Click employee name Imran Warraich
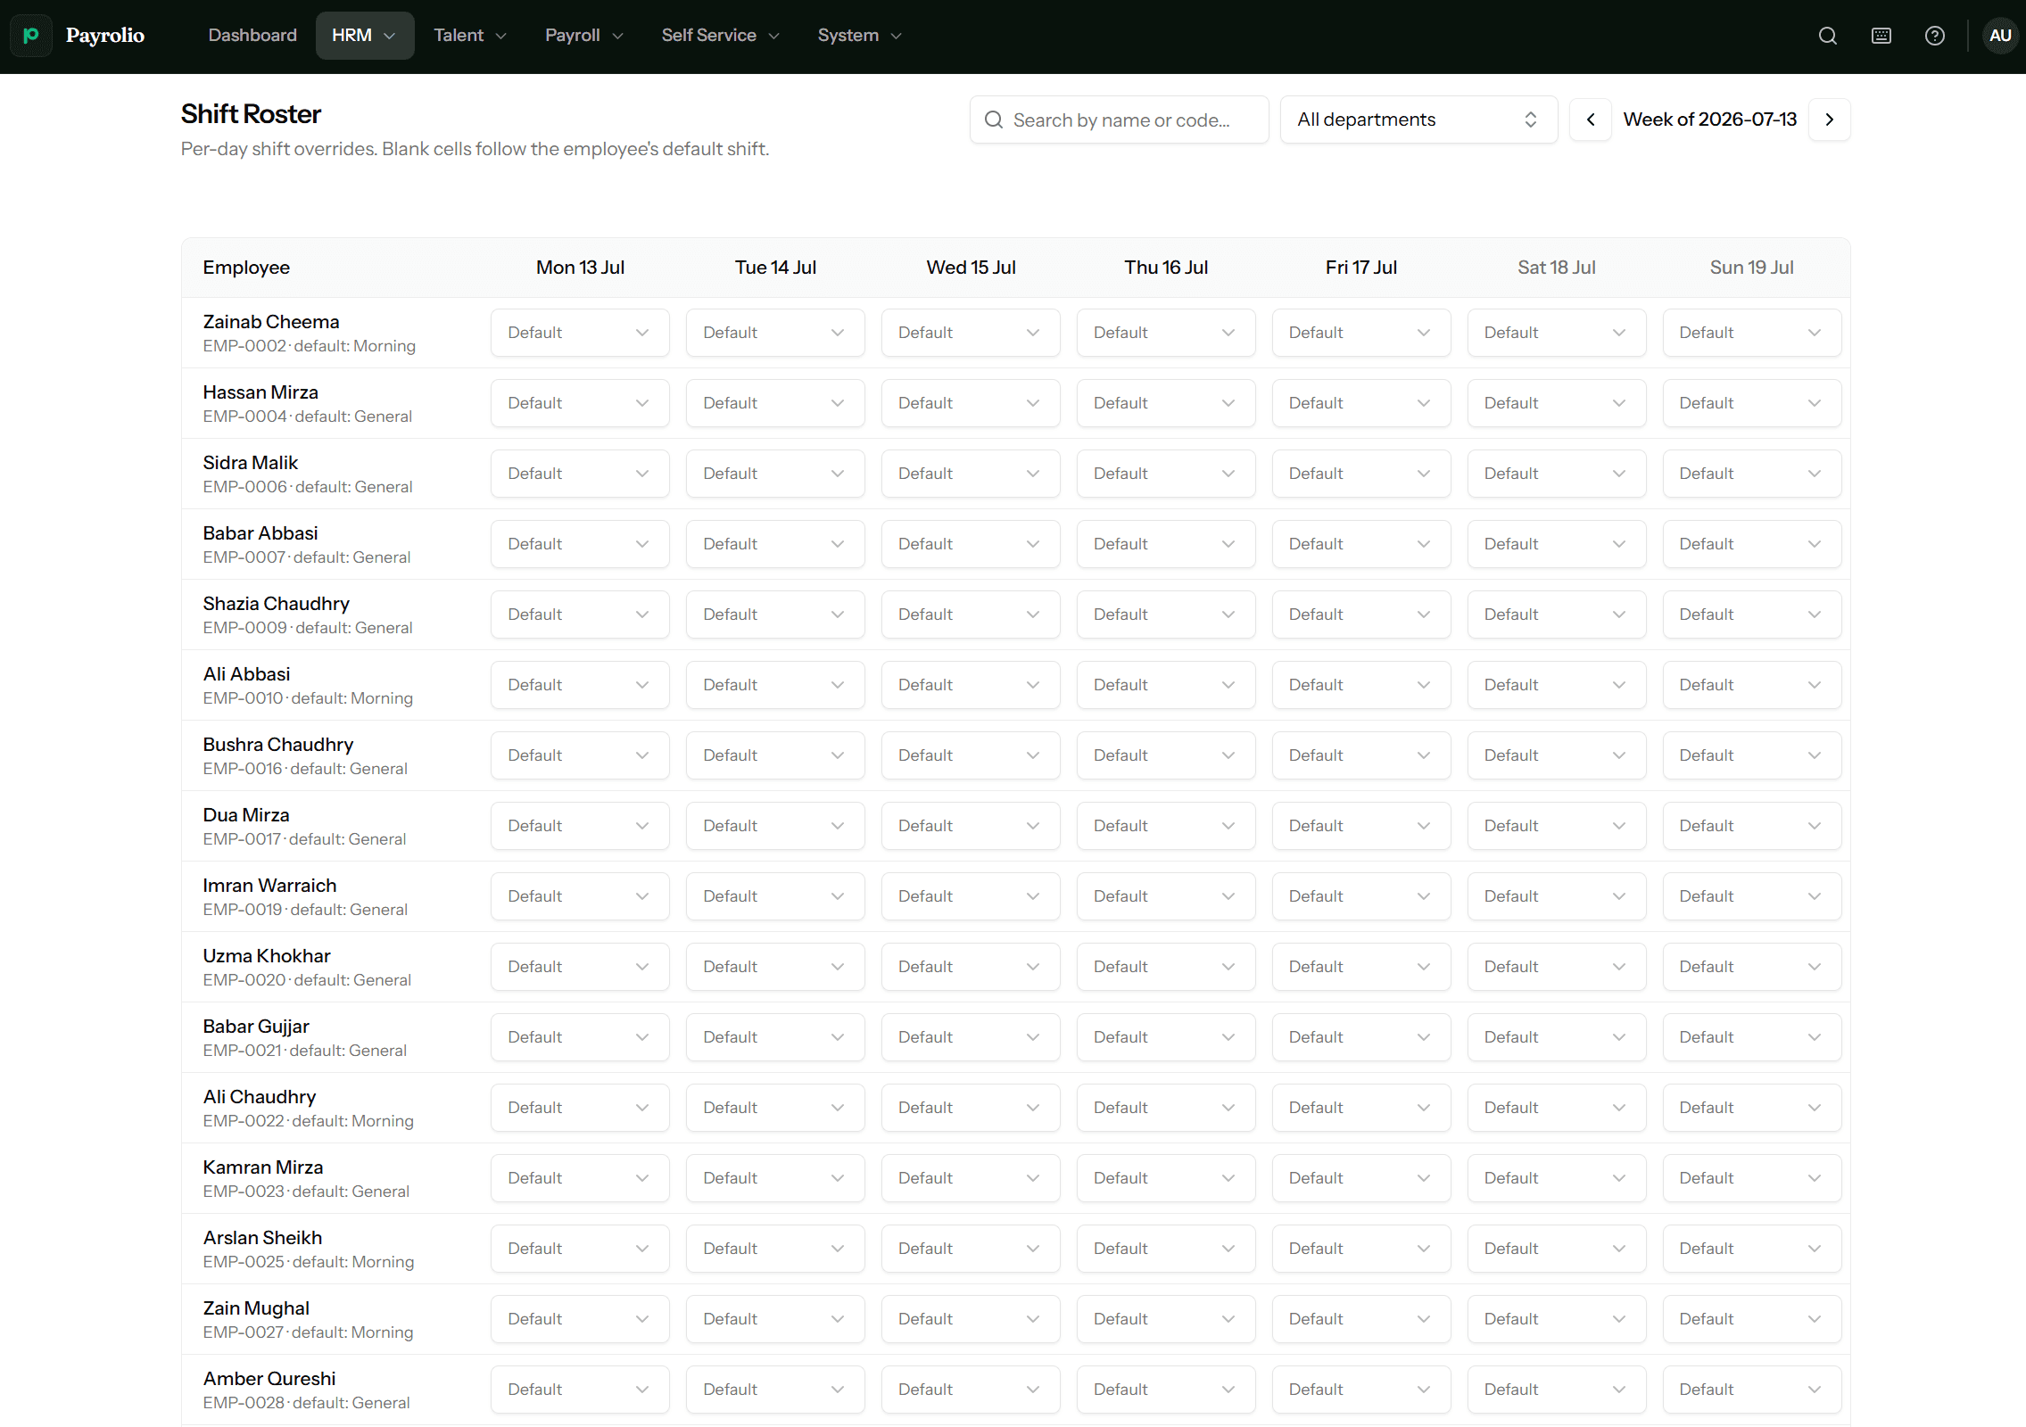The image size is (2026, 1427). pos(269,886)
